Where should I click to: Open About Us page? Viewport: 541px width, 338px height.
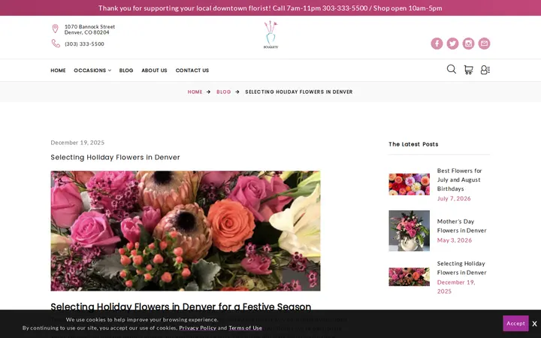pyautogui.click(x=154, y=71)
